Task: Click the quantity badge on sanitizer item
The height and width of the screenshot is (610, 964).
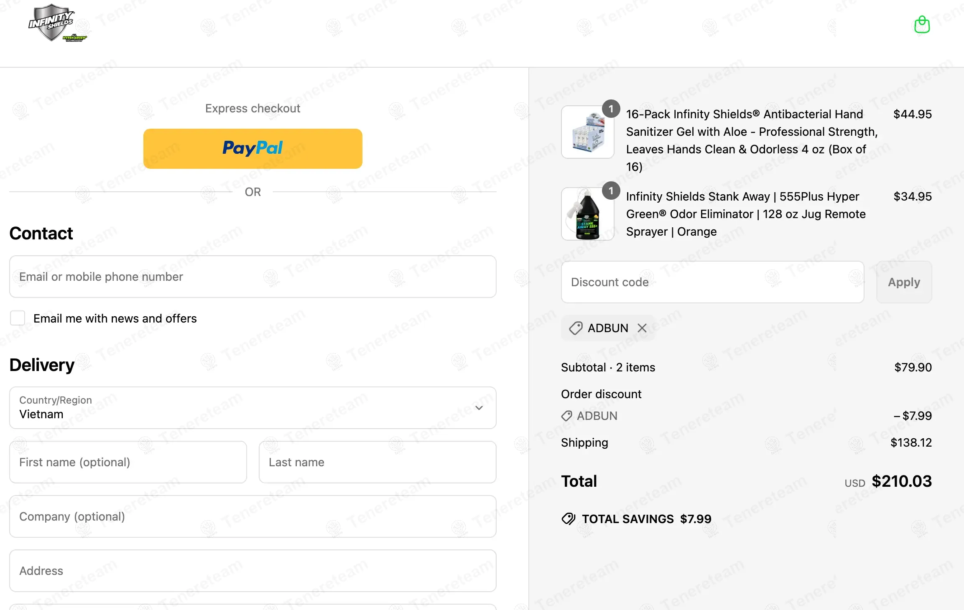Action: click(x=611, y=109)
